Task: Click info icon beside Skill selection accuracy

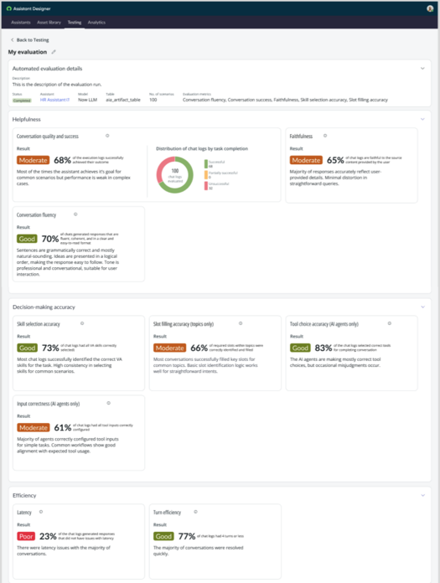Action: pyautogui.click(x=82, y=323)
